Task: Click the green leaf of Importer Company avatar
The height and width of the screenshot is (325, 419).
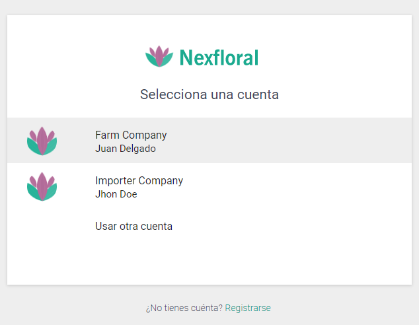Action: click(32, 192)
